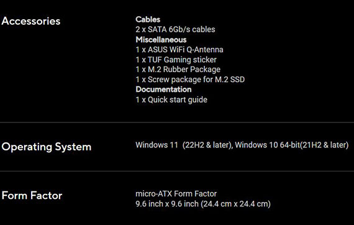The height and width of the screenshot is (225, 354).
Task: Click divider line below Accessories section
Action: click(x=177, y=122)
